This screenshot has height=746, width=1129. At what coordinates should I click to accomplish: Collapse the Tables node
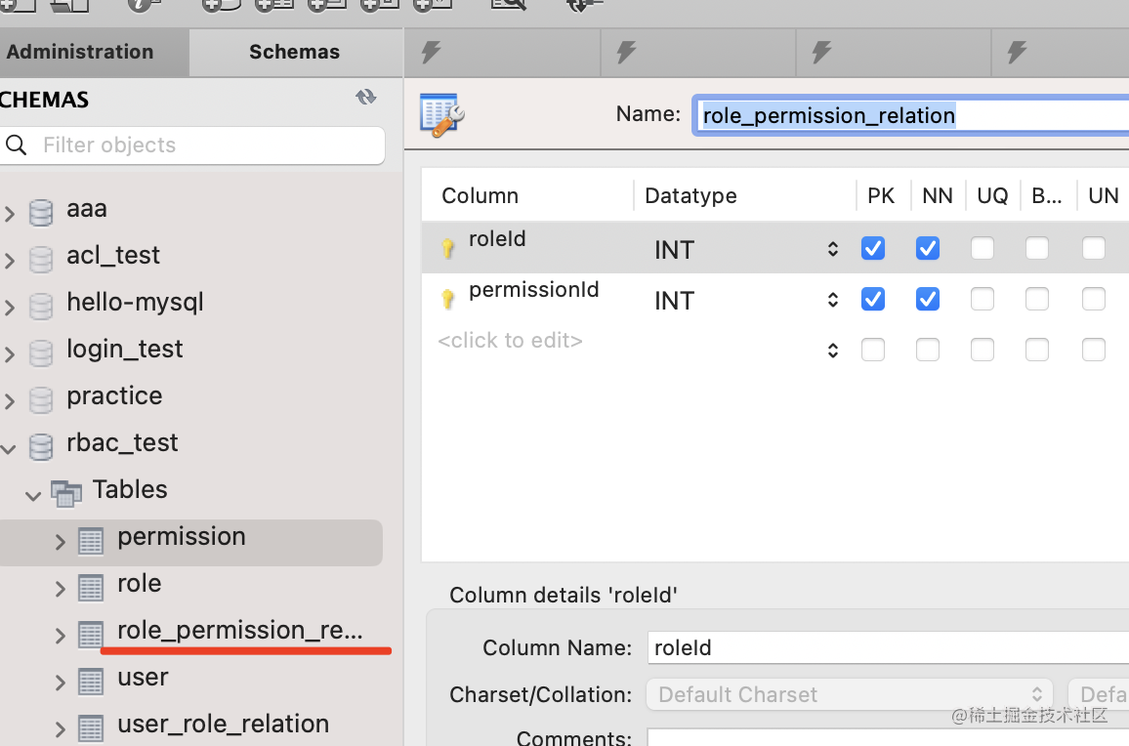click(33, 496)
